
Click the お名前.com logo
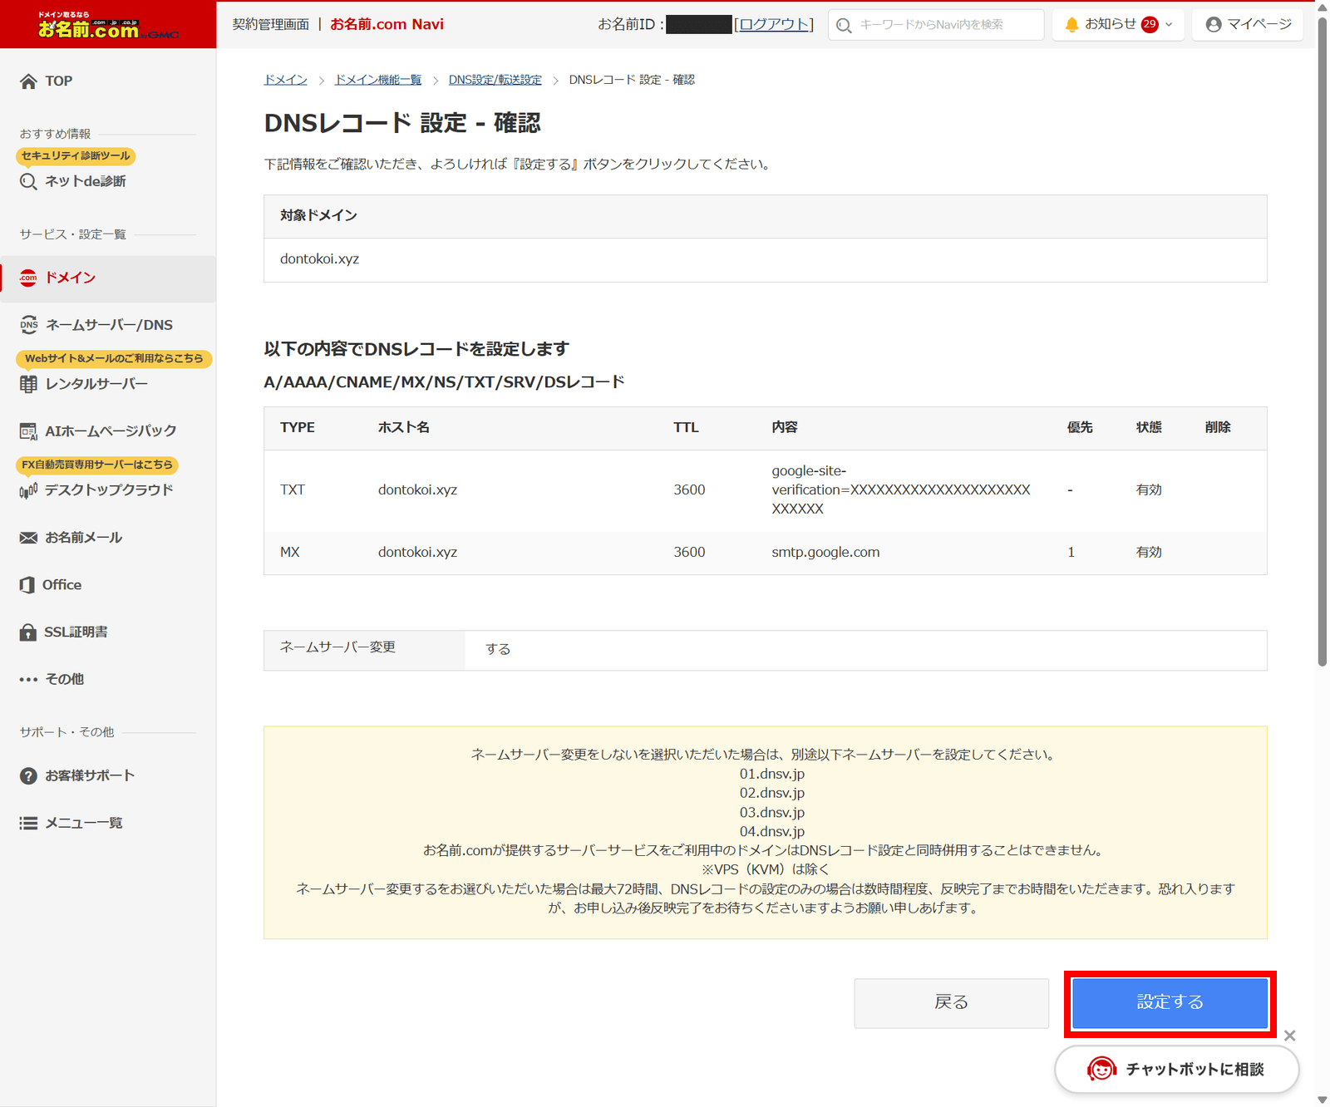pos(108,26)
